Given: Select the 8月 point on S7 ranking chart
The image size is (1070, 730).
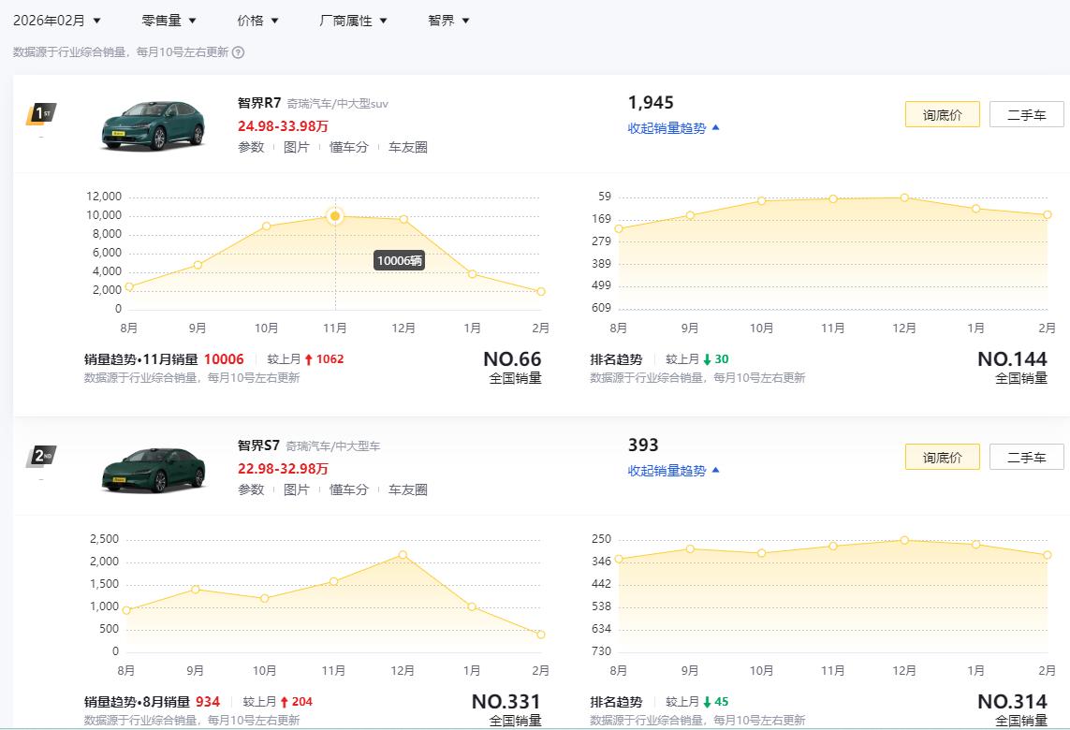Looking at the screenshot, I should [x=619, y=559].
